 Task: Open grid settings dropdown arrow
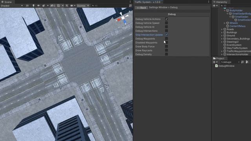[63, 5]
